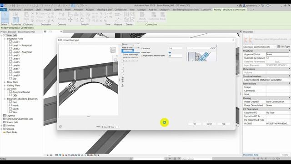
Task: Click the Rotate tool in Modify panel
Action: pos(82,20)
